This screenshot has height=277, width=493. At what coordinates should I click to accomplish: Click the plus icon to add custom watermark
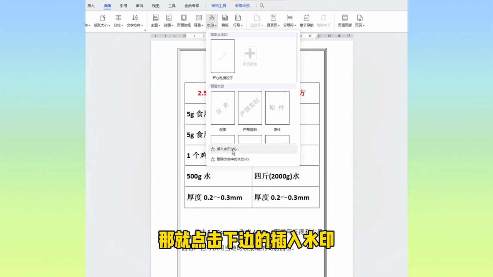pos(250,53)
